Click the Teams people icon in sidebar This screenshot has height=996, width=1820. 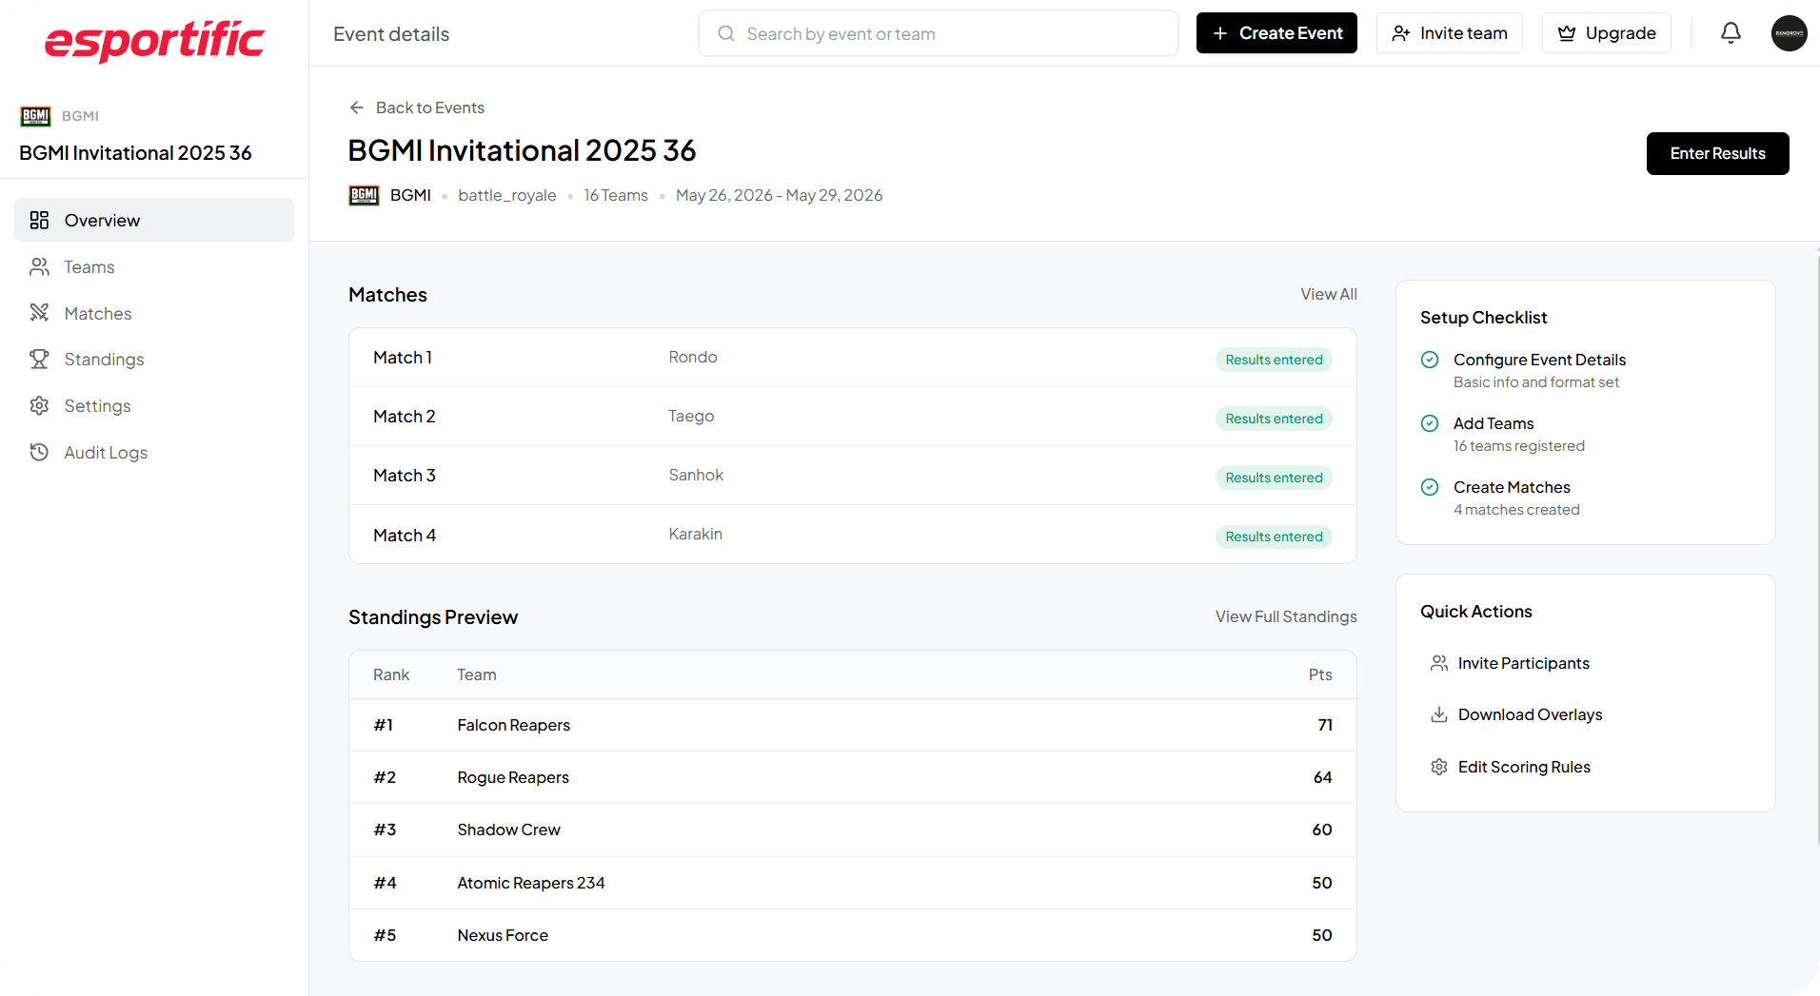point(39,266)
